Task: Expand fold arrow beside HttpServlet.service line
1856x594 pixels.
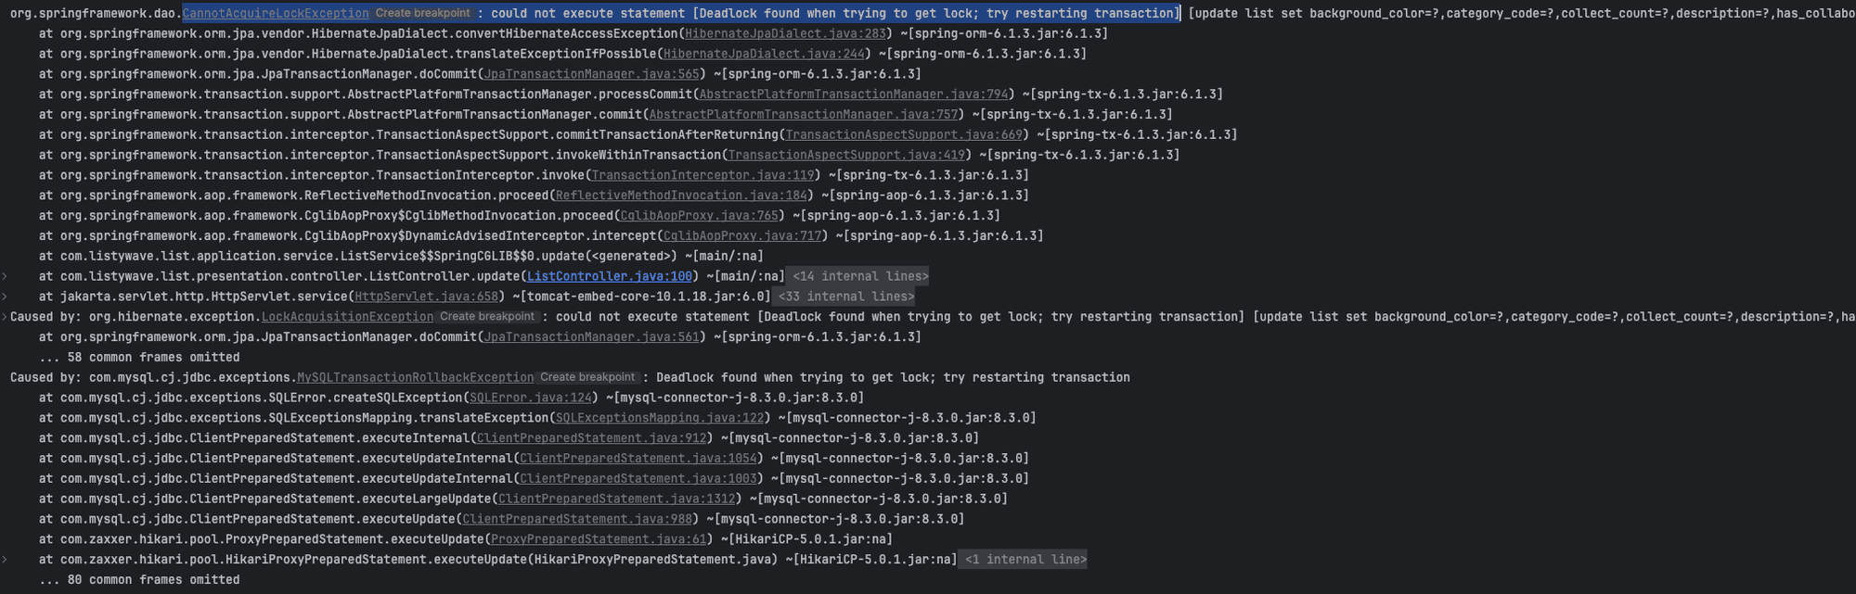Action: [5, 297]
